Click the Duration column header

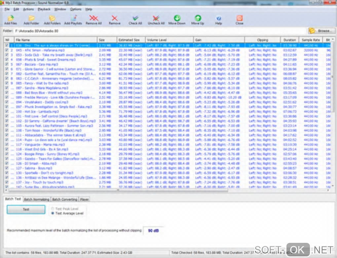point(290,40)
